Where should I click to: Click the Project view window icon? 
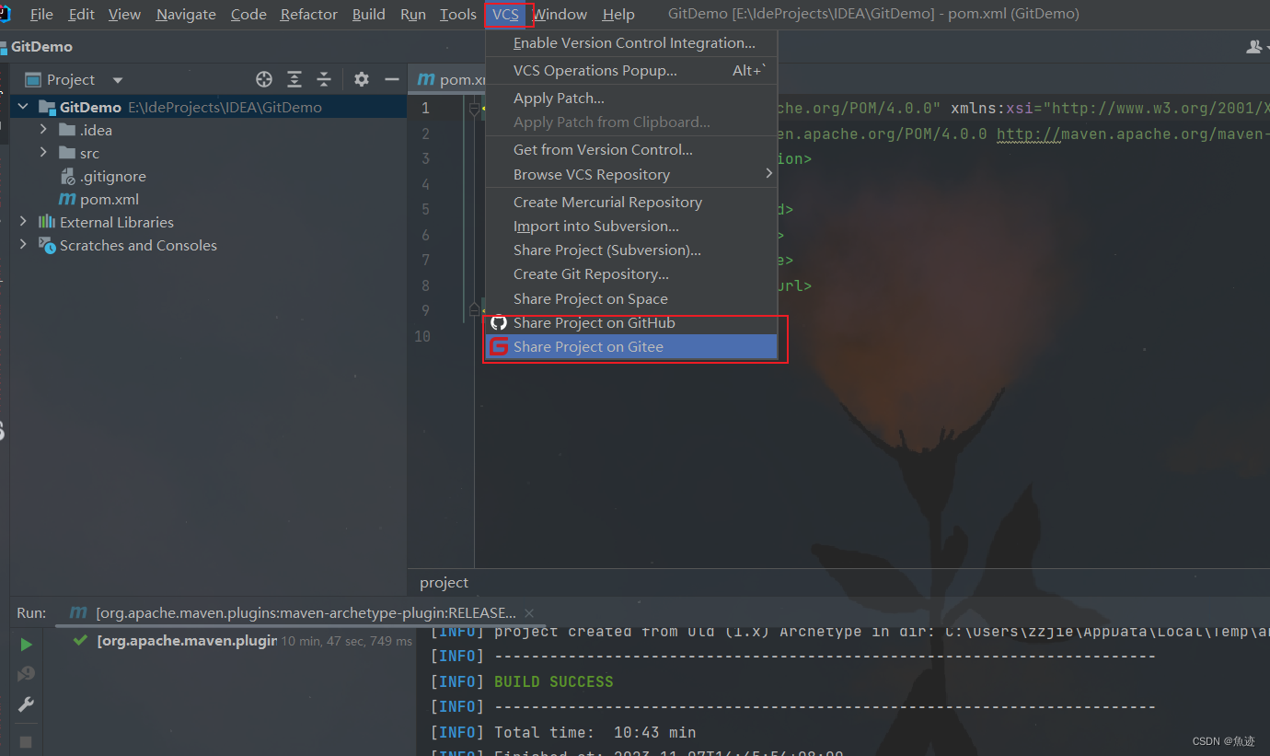33,79
